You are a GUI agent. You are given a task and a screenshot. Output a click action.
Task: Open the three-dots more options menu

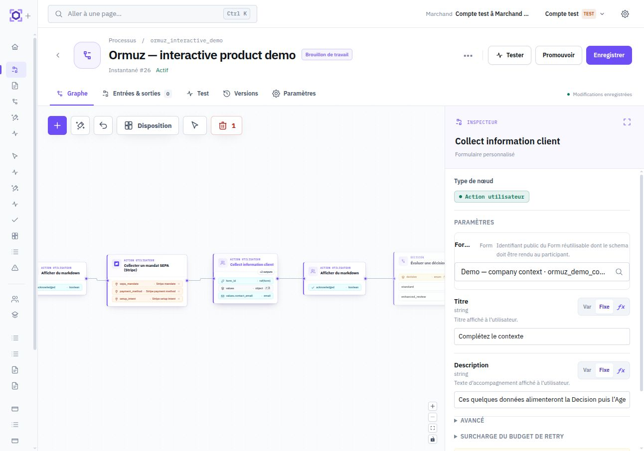point(468,55)
